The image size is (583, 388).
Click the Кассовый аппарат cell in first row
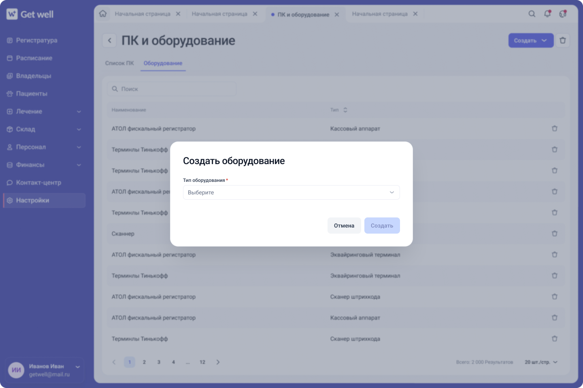355,129
